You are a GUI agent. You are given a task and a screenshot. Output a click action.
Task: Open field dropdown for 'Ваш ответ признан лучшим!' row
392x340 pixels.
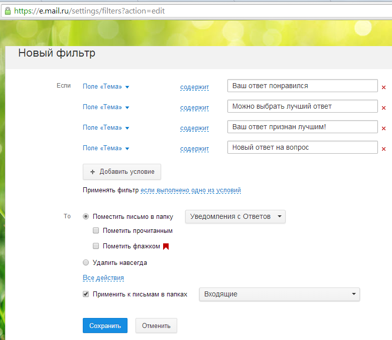click(x=106, y=128)
